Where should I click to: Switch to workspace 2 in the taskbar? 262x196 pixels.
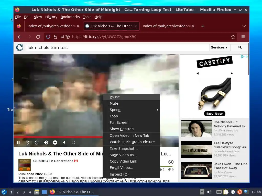click(x=18, y=192)
